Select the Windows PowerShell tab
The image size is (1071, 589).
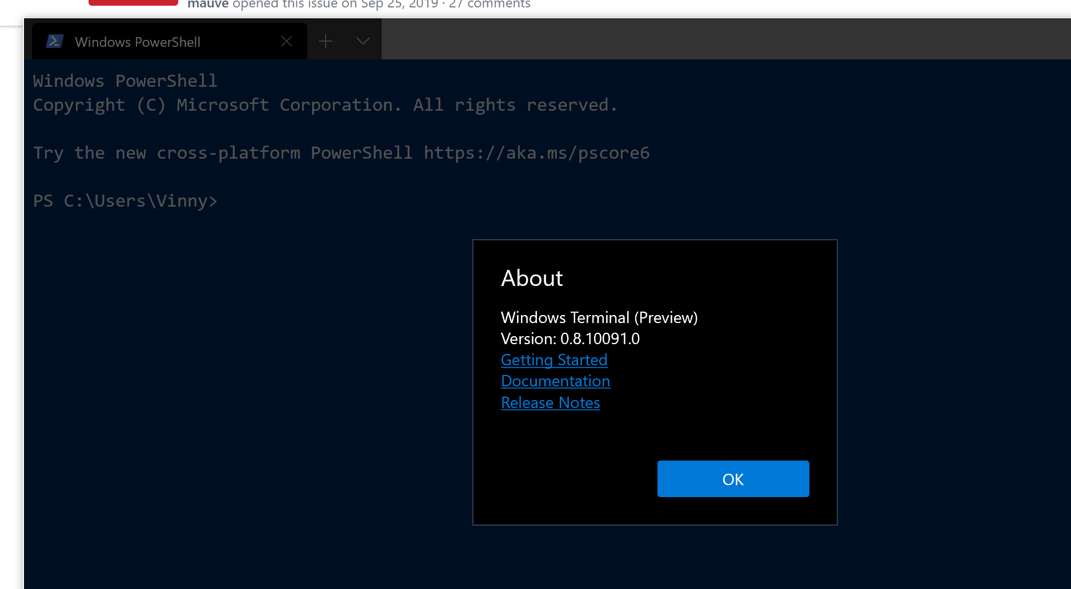(x=170, y=41)
